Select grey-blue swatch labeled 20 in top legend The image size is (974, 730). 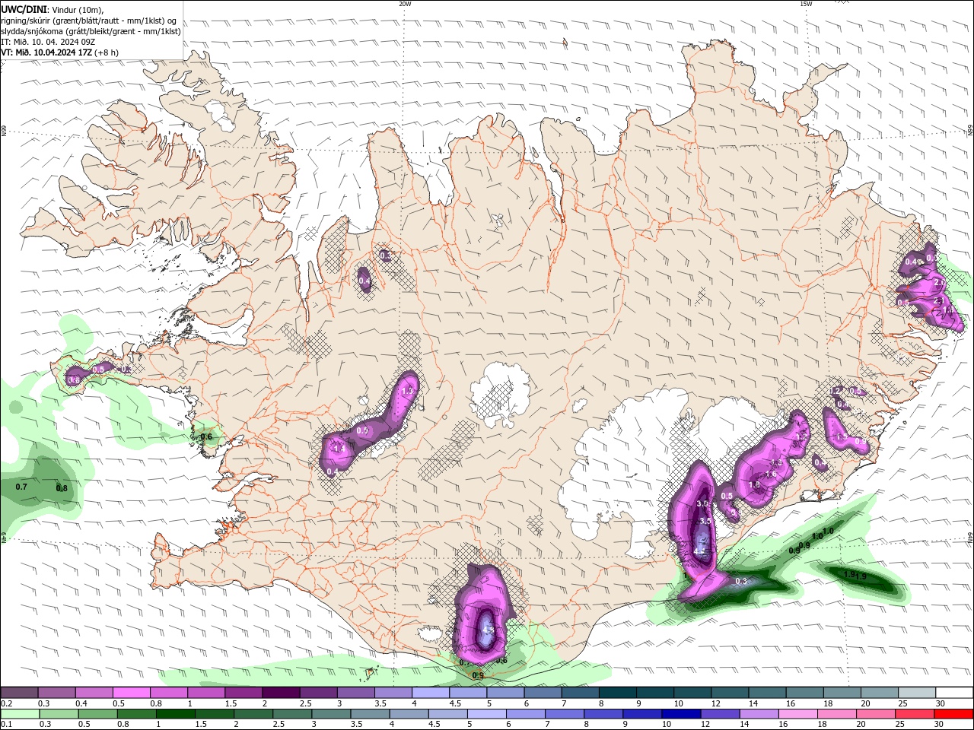(x=880, y=693)
